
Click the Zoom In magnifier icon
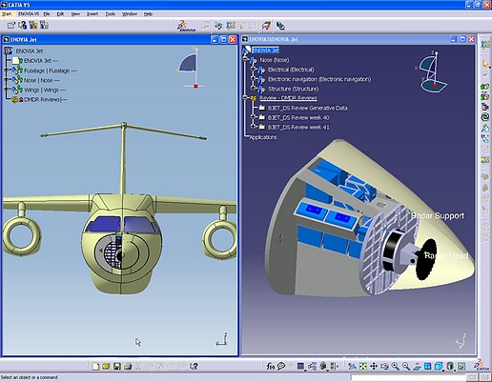point(395,367)
